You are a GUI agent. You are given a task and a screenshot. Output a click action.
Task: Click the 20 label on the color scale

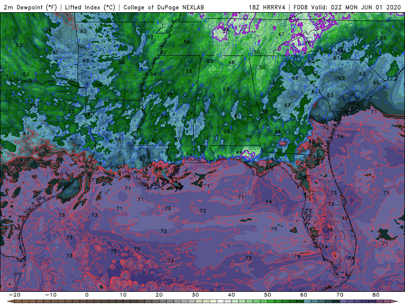coord(159,295)
